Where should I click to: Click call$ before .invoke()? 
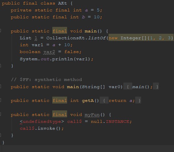coord(27,128)
